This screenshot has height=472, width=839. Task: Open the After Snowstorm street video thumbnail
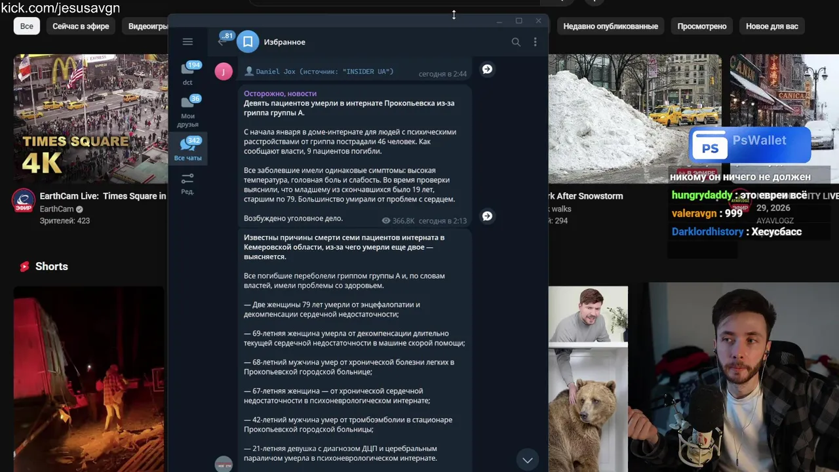click(x=634, y=119)
